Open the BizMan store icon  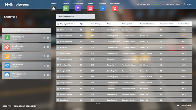tap(90, 8)
